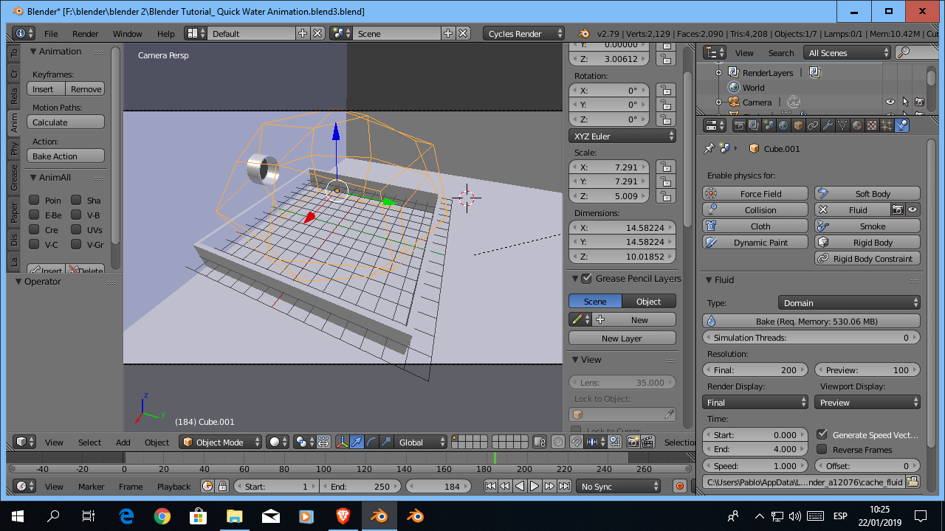Viewport: 945px width, 531px height.
Task: Enable the Grease Pencil Layers checkbox
Action: point(587,278)
